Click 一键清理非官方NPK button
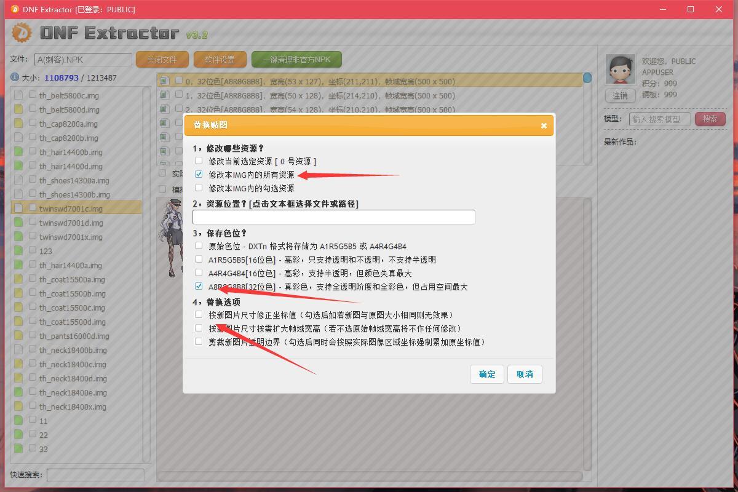738x492 pixels. pyautogui.click(x=296, y=60)
